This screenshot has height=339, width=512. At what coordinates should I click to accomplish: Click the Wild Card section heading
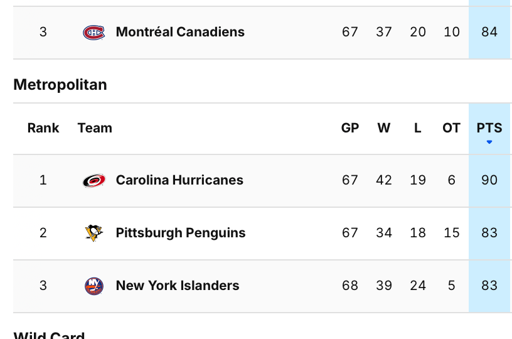(49, 335)
